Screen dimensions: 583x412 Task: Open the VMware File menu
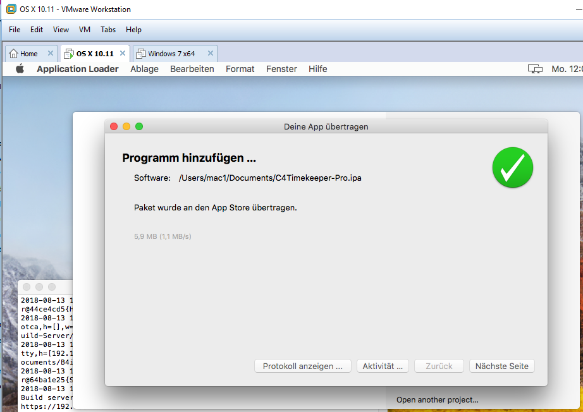click(15, 29)
